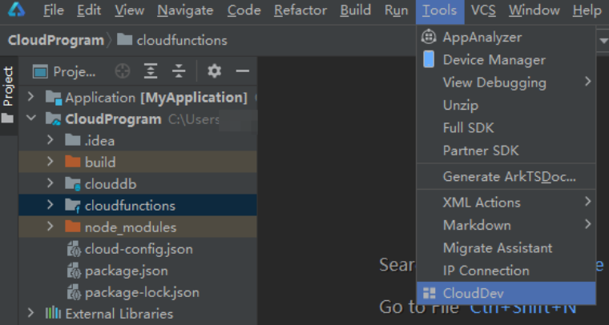Hide the Project panel with minus icon
This screenshot has width=609, height=325.
coord(242,71)
